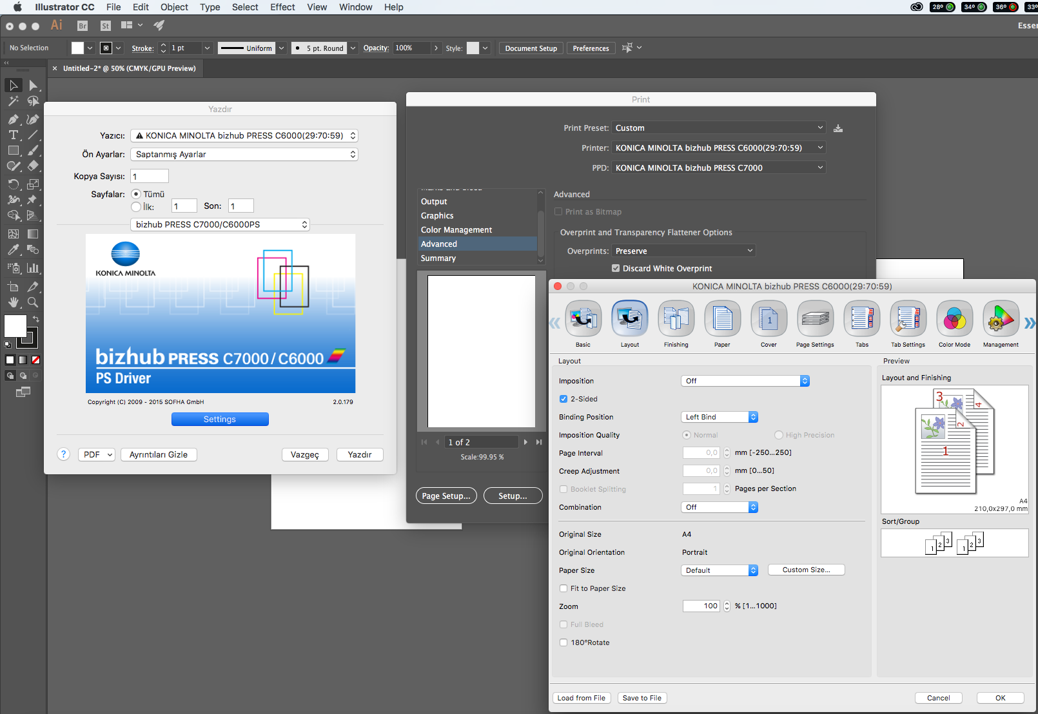This screenshot has width=1038, height=714.
Task: Uncheck the 2-Sided checkbox
Action: [x=563, y=399]
